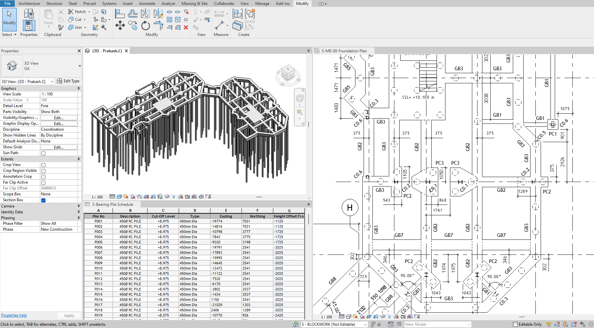Select the Align tool

pos(120,13)
